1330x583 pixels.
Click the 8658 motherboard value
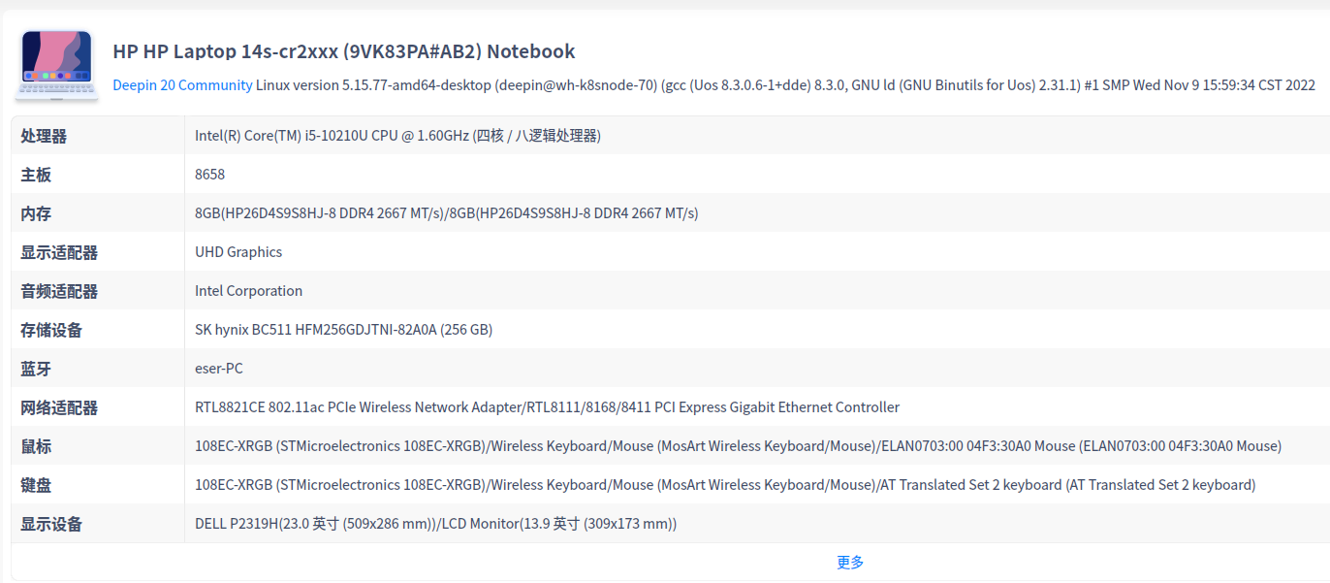210,175
